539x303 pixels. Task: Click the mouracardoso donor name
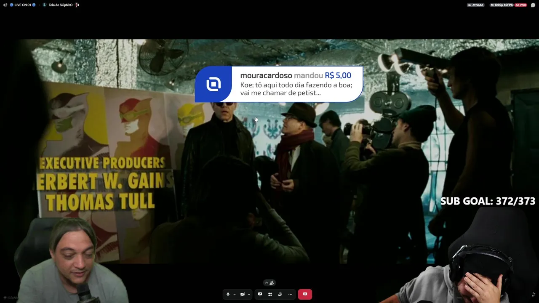266,76
